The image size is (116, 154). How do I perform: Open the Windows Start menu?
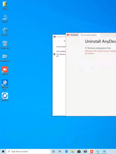(3, 151)
